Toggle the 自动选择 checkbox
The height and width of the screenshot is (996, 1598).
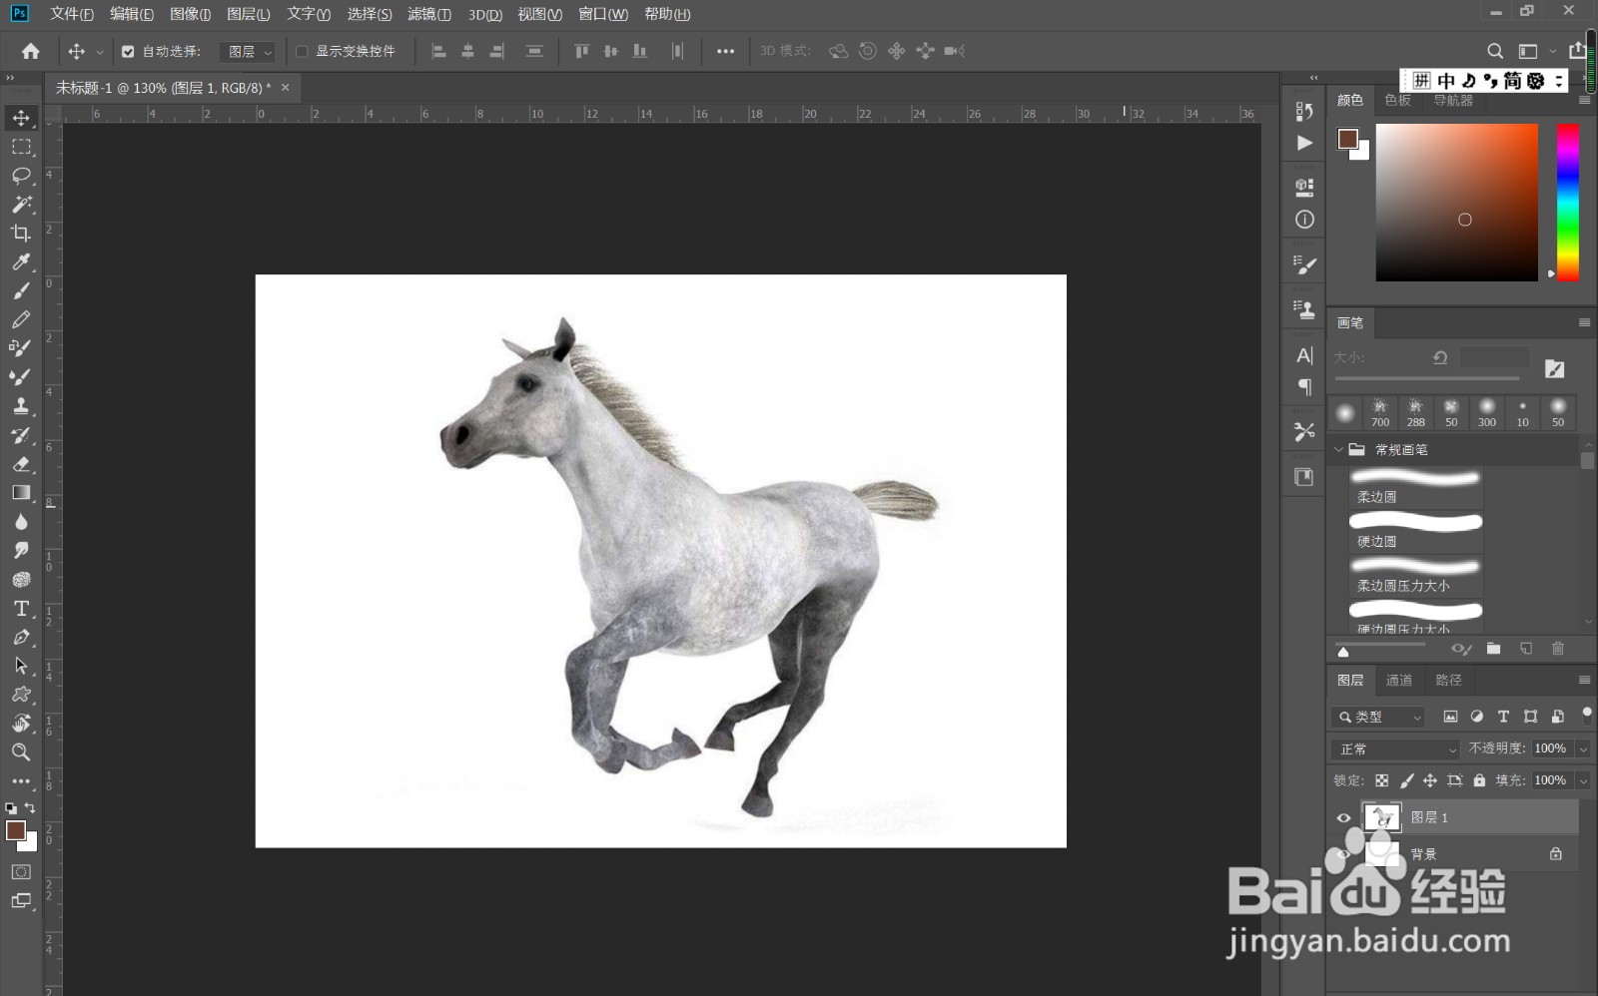pyautogui.click(x=128, y=51)
